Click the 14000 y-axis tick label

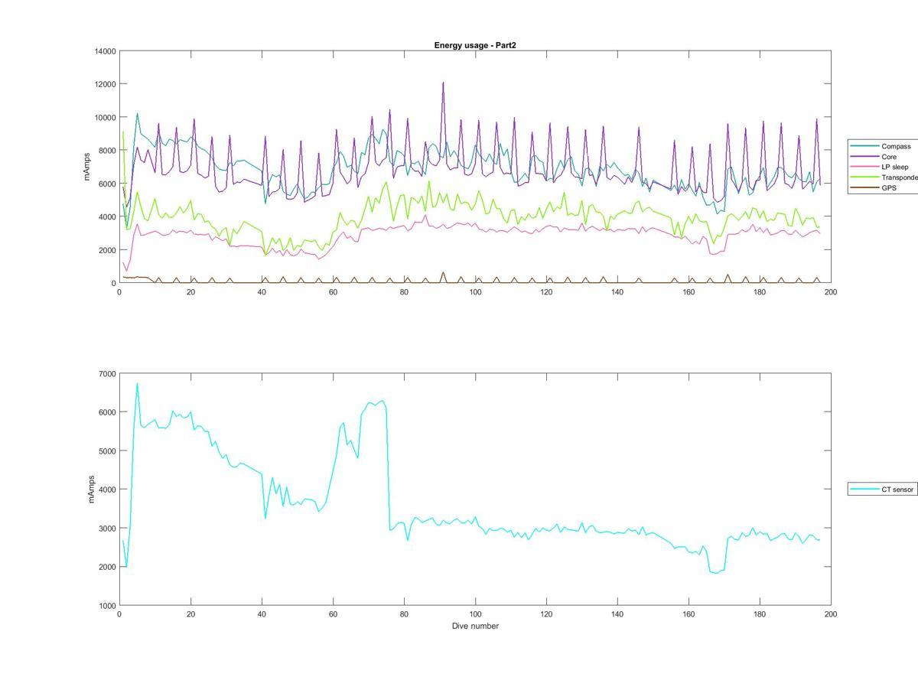(105, 51)
